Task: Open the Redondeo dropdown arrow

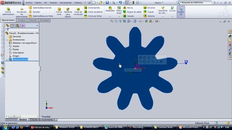Action: [110, 17]
